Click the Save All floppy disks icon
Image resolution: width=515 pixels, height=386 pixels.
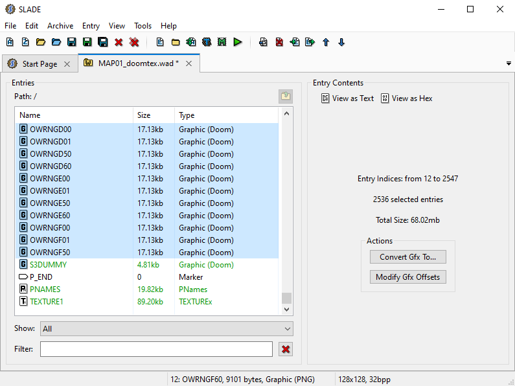[x=103, y=42]
